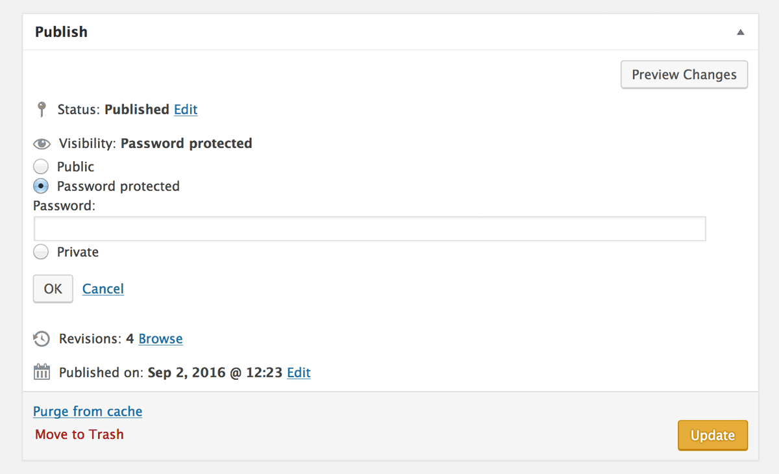This screenshot has width=779, height=474.
Task: Focus the Password text field
Action: (369, 229)
